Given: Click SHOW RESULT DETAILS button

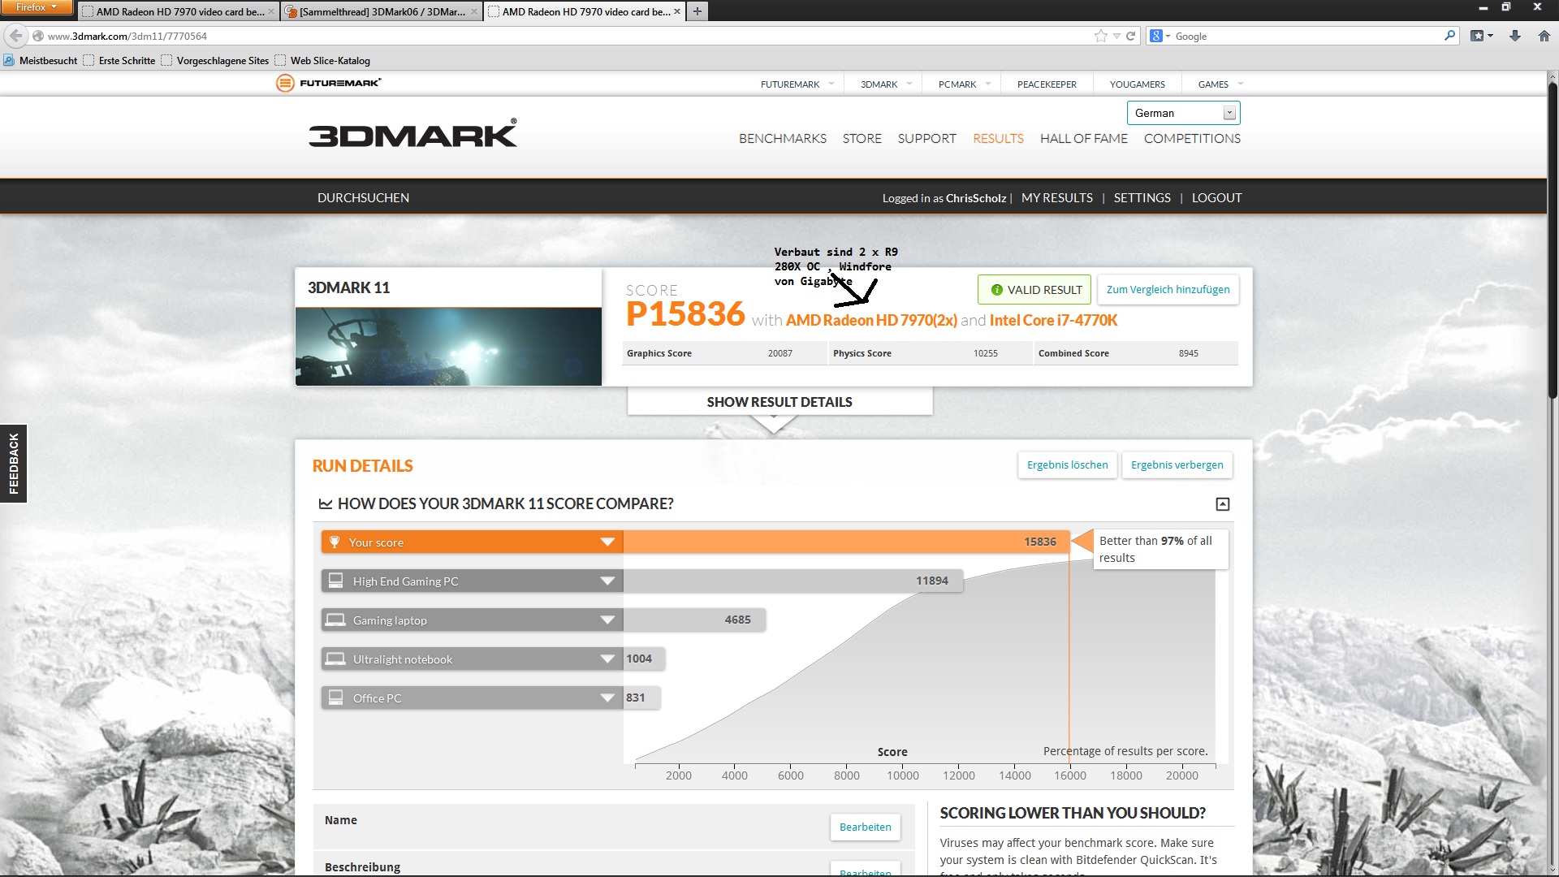Looking at the screenshot, I should pos(779,402).
